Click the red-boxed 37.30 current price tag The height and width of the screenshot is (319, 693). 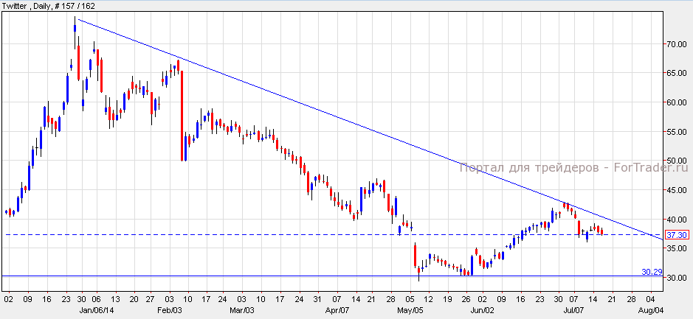click(678, 235)
